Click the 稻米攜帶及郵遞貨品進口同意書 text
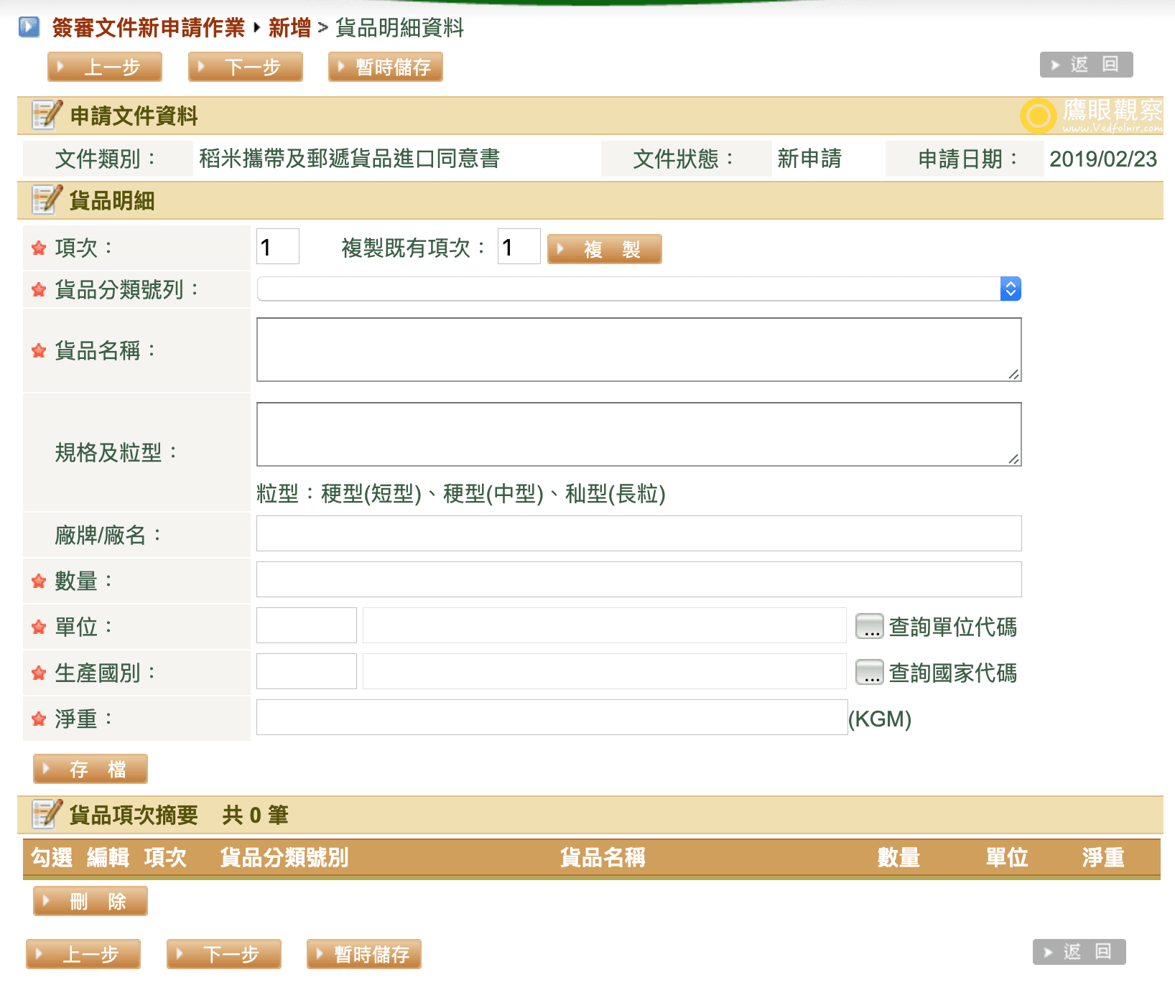 (x=349, y=159)
